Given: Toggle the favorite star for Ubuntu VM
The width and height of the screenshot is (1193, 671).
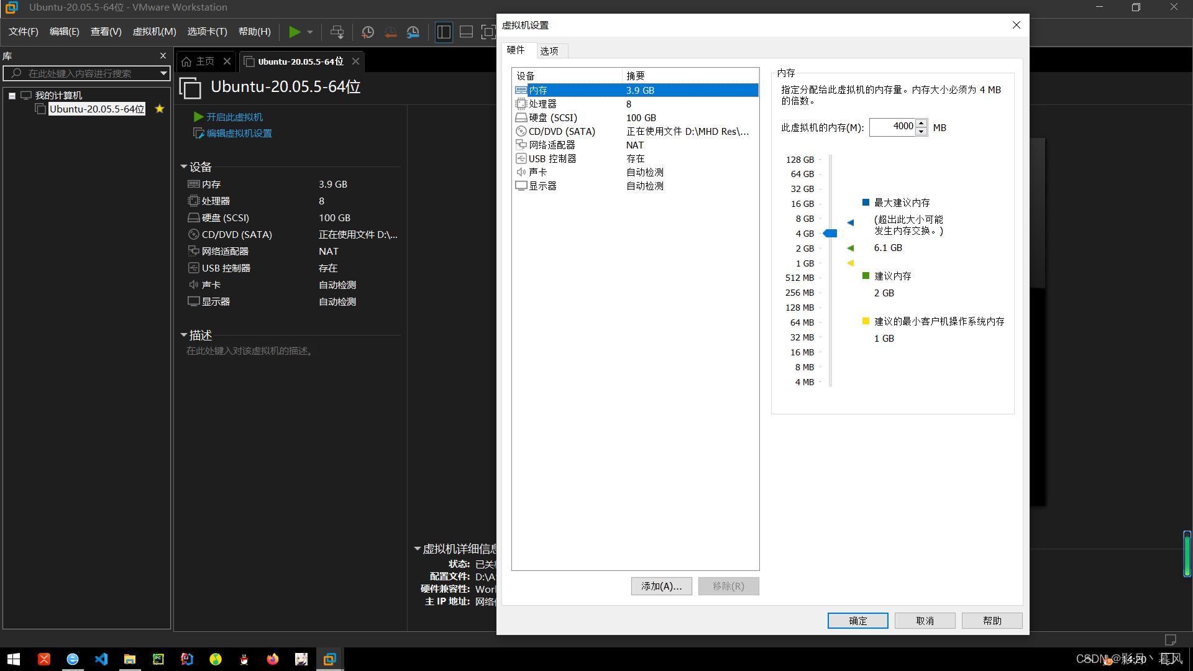Looking at the screenshot, I should (160, 109).
